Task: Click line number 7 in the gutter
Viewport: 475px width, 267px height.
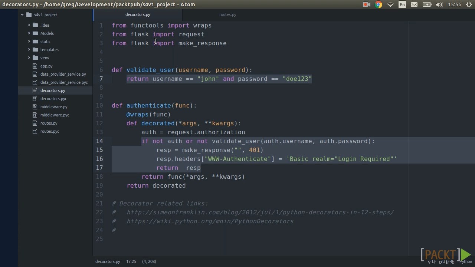Action: coord(101,79)
